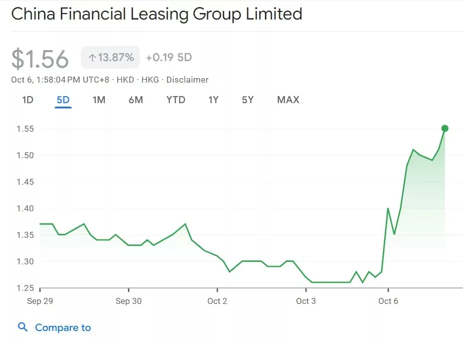Click the Sep 29 date label

tap(41, 301)
